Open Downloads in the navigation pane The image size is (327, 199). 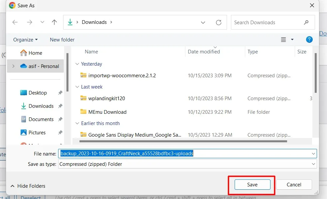pos(37,106)
